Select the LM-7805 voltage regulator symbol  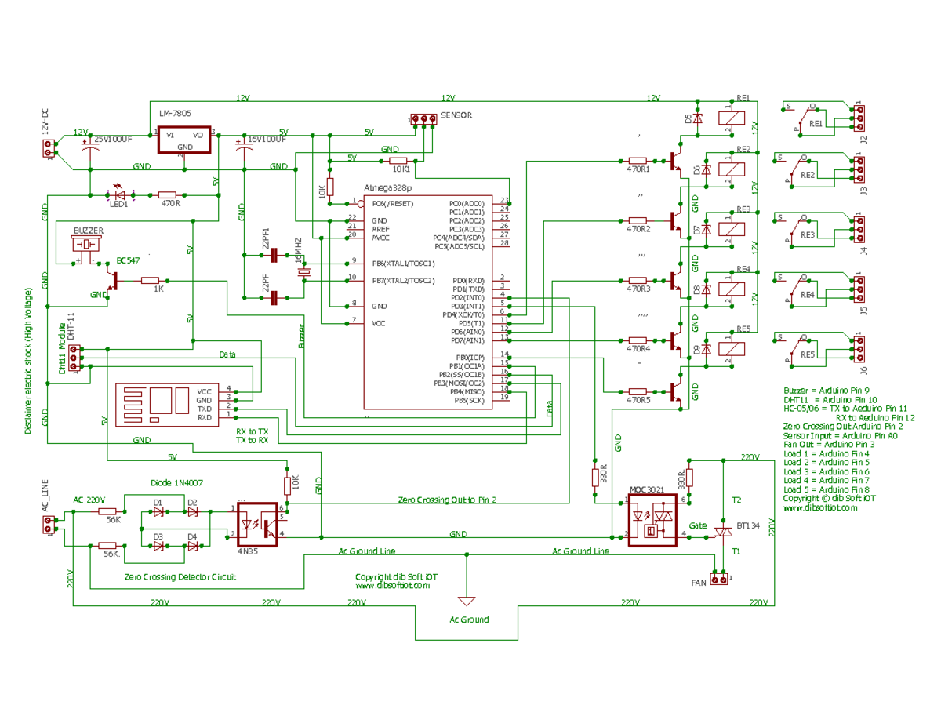click(x=183, y=137)
